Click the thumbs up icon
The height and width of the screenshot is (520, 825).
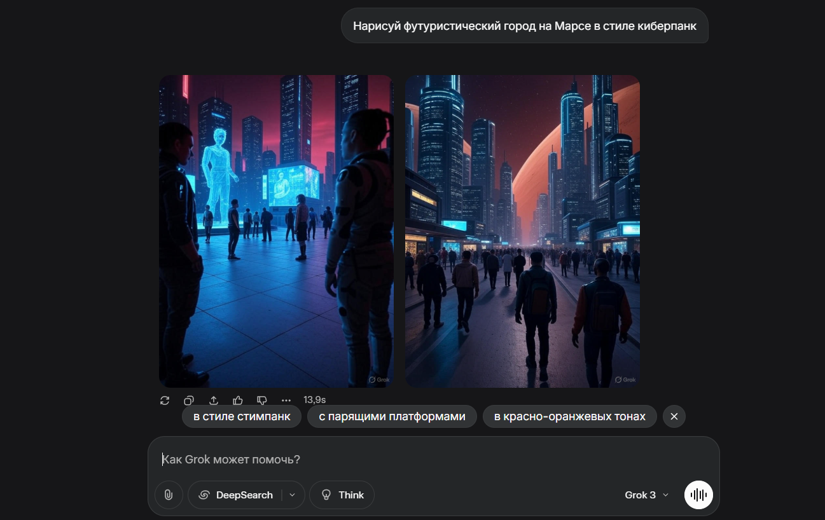pos(238,400)
